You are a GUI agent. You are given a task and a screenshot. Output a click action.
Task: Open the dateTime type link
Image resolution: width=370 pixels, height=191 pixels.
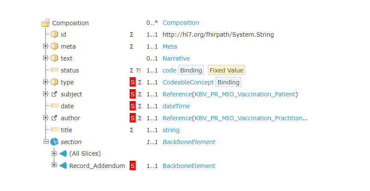[176, 106]
